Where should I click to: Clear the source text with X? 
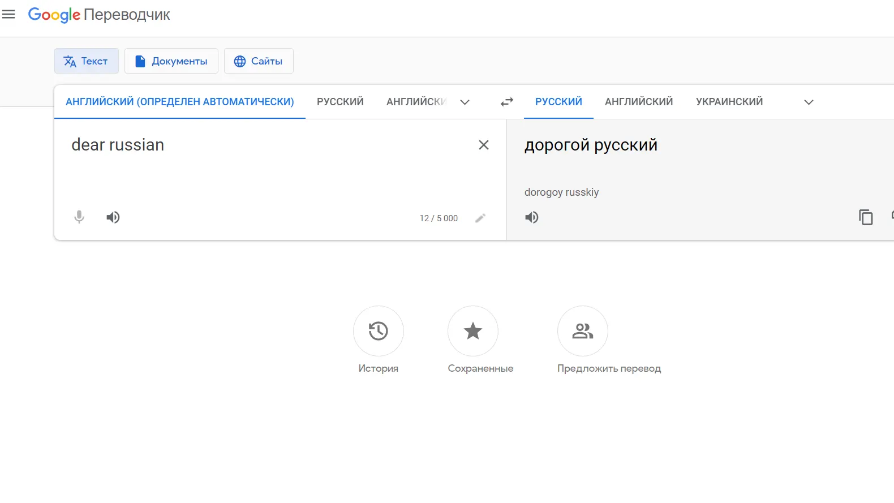pos(484,145)
